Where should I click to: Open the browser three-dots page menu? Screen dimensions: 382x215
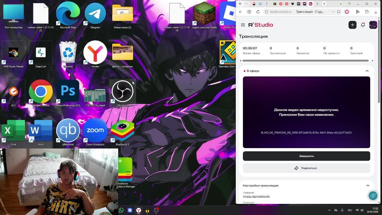point(333,12)
